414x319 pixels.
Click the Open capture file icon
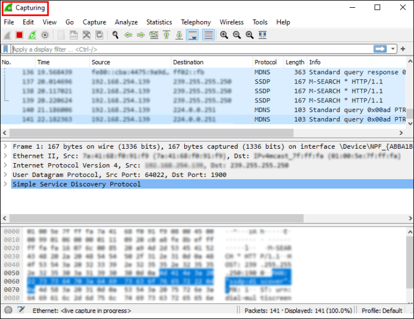coord(61,35)
